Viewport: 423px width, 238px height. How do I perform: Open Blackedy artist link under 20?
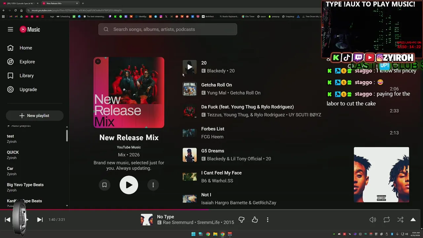click(216, 71)
